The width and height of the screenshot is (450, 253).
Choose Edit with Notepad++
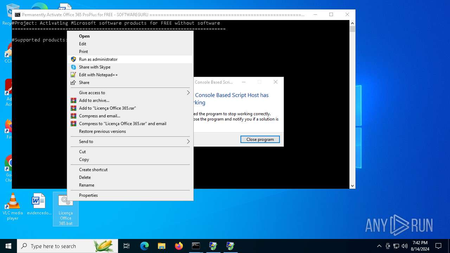pos(130,75)
